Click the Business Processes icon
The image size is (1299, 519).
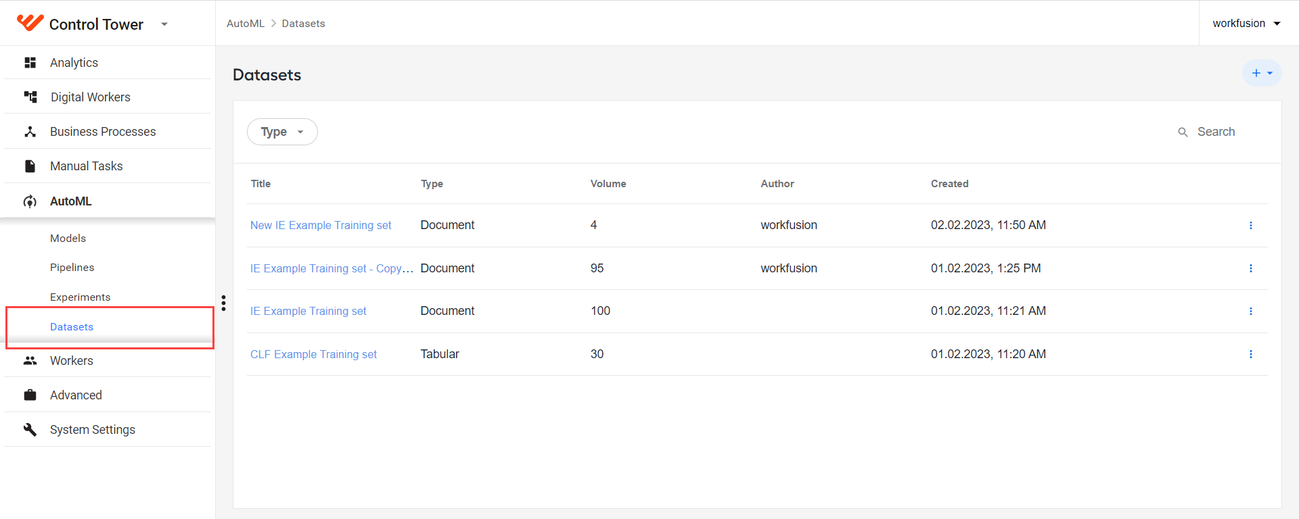coord(30,132)
